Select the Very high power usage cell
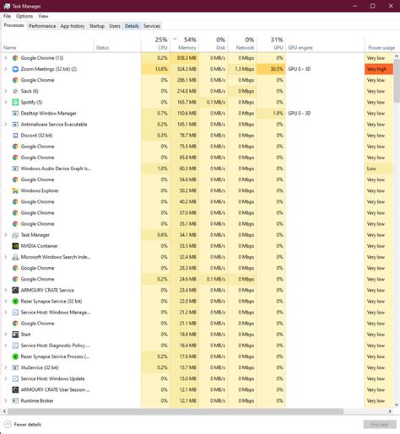Viewport: 400px width, 434px height. (x=379, y=69)
